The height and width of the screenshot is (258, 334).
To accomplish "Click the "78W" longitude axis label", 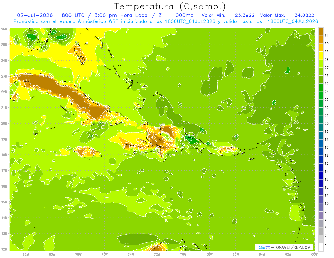I will (x=78, y=254).
